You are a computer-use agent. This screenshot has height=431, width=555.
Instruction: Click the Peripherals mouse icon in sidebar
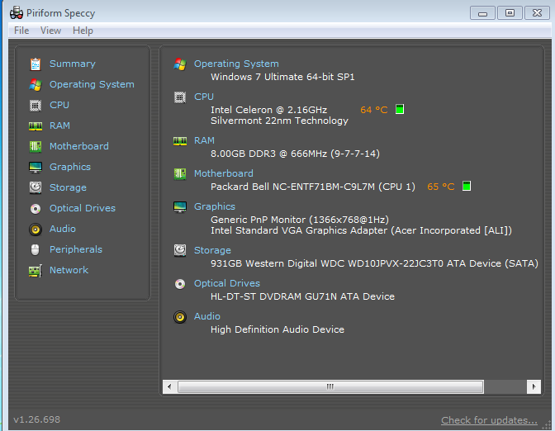tap(35, 250)
